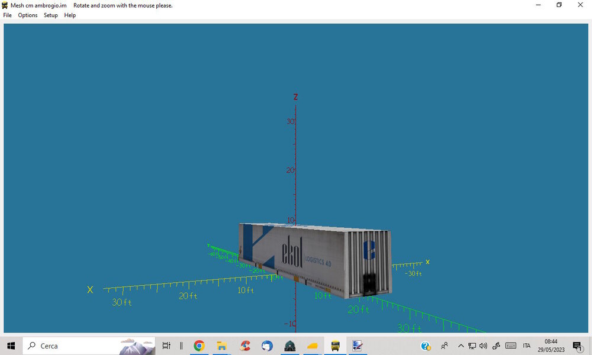Open the volume control
The width and height of the screenshot is (592, 355).
[x=483, y=346]
